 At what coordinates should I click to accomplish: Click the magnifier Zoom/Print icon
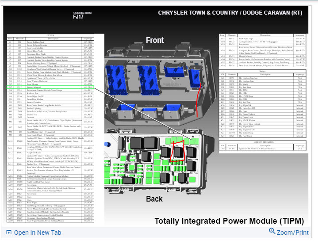click(272, 231)
